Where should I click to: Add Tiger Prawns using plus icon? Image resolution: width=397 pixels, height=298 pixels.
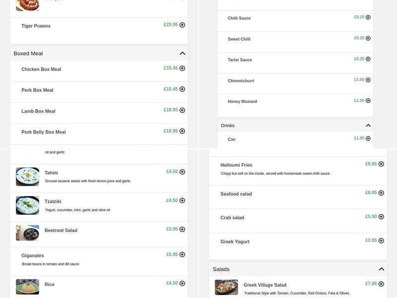(x=182, y=25)
